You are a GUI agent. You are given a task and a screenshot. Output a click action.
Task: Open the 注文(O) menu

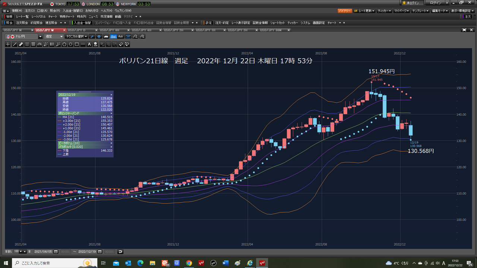30,11
